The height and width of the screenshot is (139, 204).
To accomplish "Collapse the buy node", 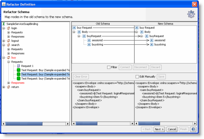I will pyautogui.click(x=4, y=57).
